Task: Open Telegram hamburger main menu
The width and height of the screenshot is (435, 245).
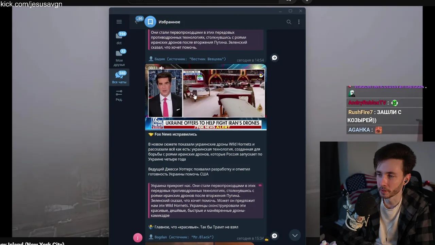Action: pos(119,22)
